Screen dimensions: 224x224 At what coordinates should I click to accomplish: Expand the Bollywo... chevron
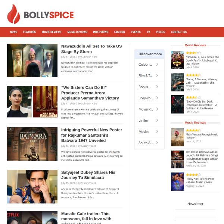pos(157,98)
